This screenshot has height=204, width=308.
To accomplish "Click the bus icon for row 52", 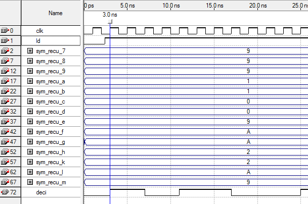I will (x=6, y=152).
